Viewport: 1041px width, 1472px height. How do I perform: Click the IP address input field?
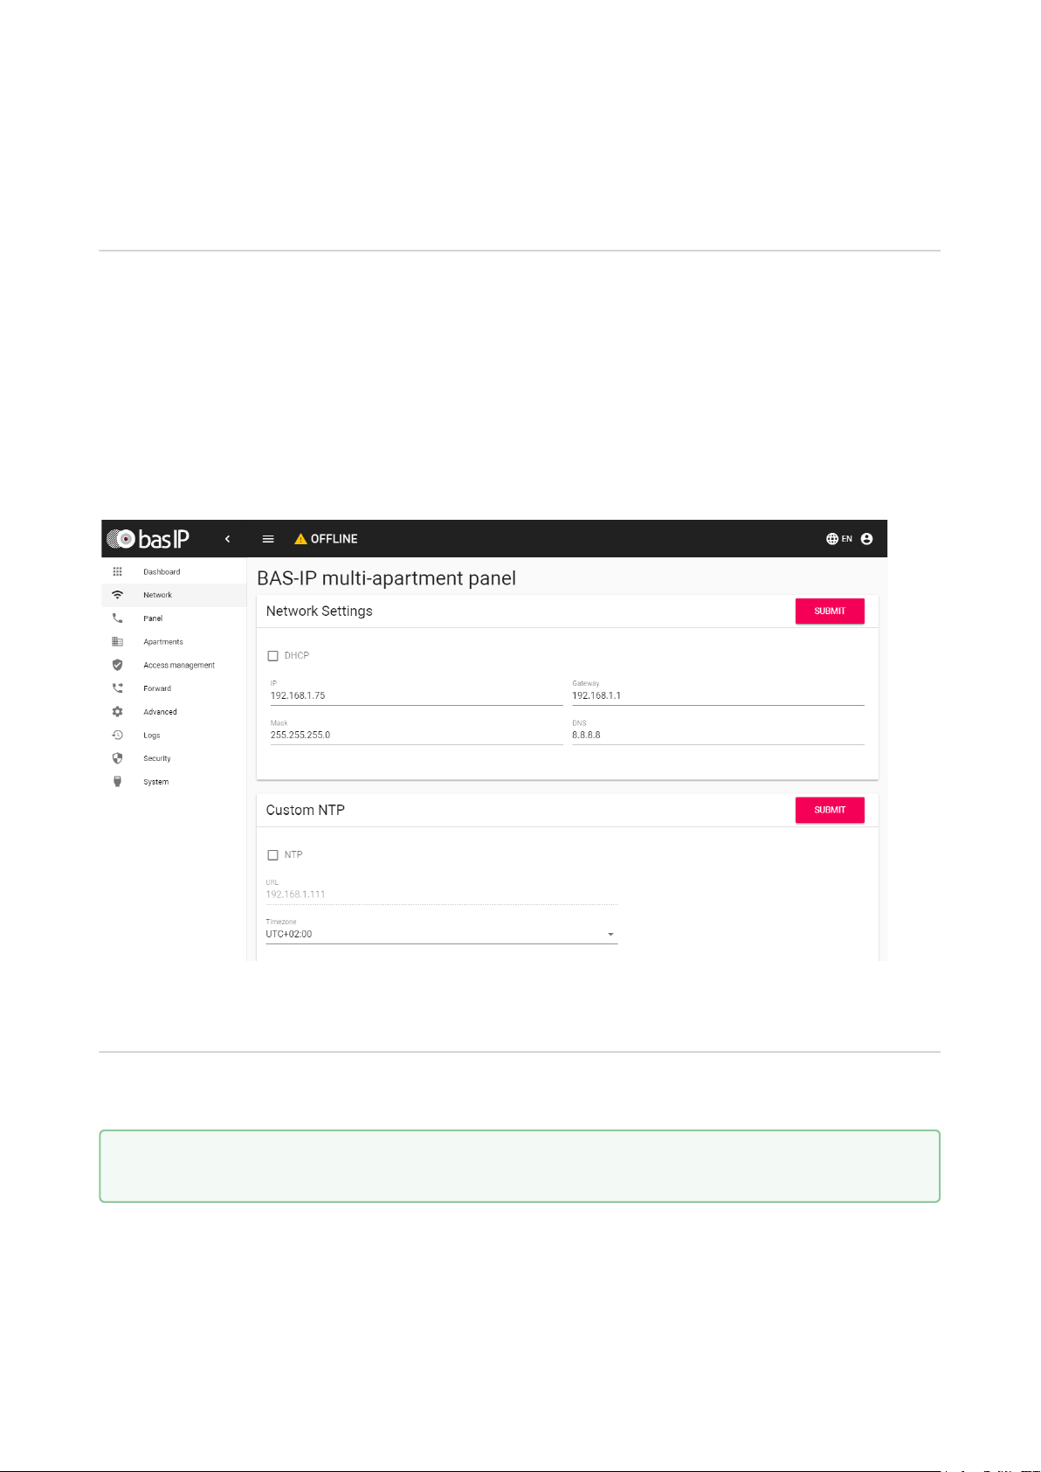416,696
